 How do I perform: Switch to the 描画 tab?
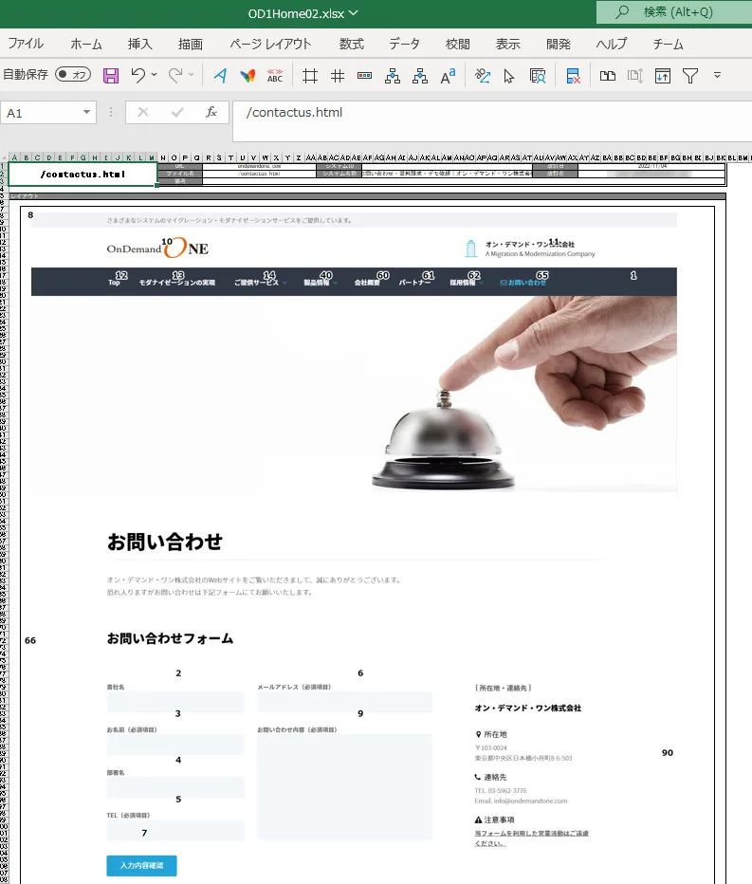(x=191, y=44)
